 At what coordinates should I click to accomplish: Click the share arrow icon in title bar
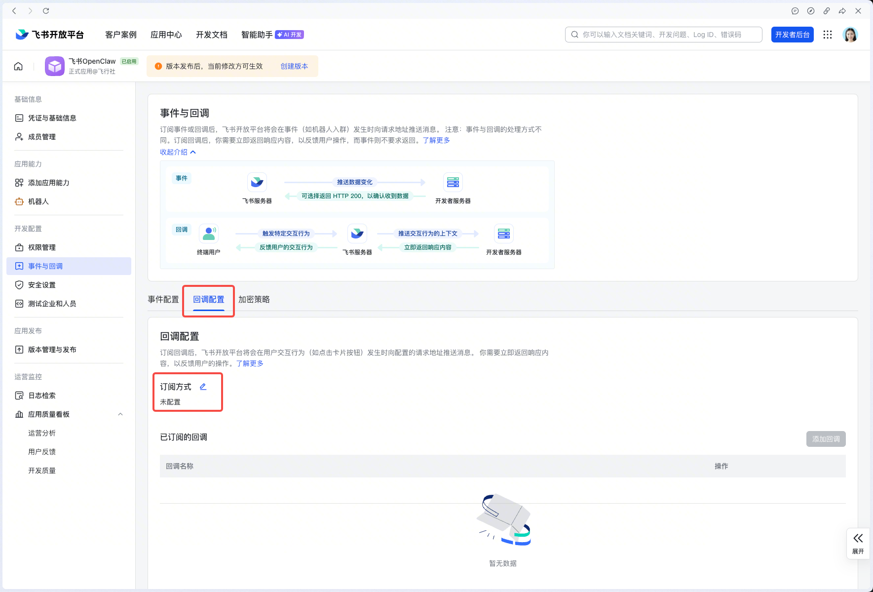tap(842, 11)
